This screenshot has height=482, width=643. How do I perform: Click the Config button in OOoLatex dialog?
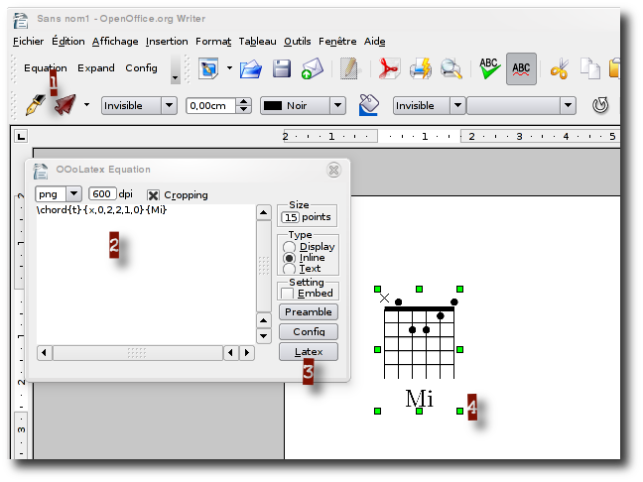coord(309,331)
